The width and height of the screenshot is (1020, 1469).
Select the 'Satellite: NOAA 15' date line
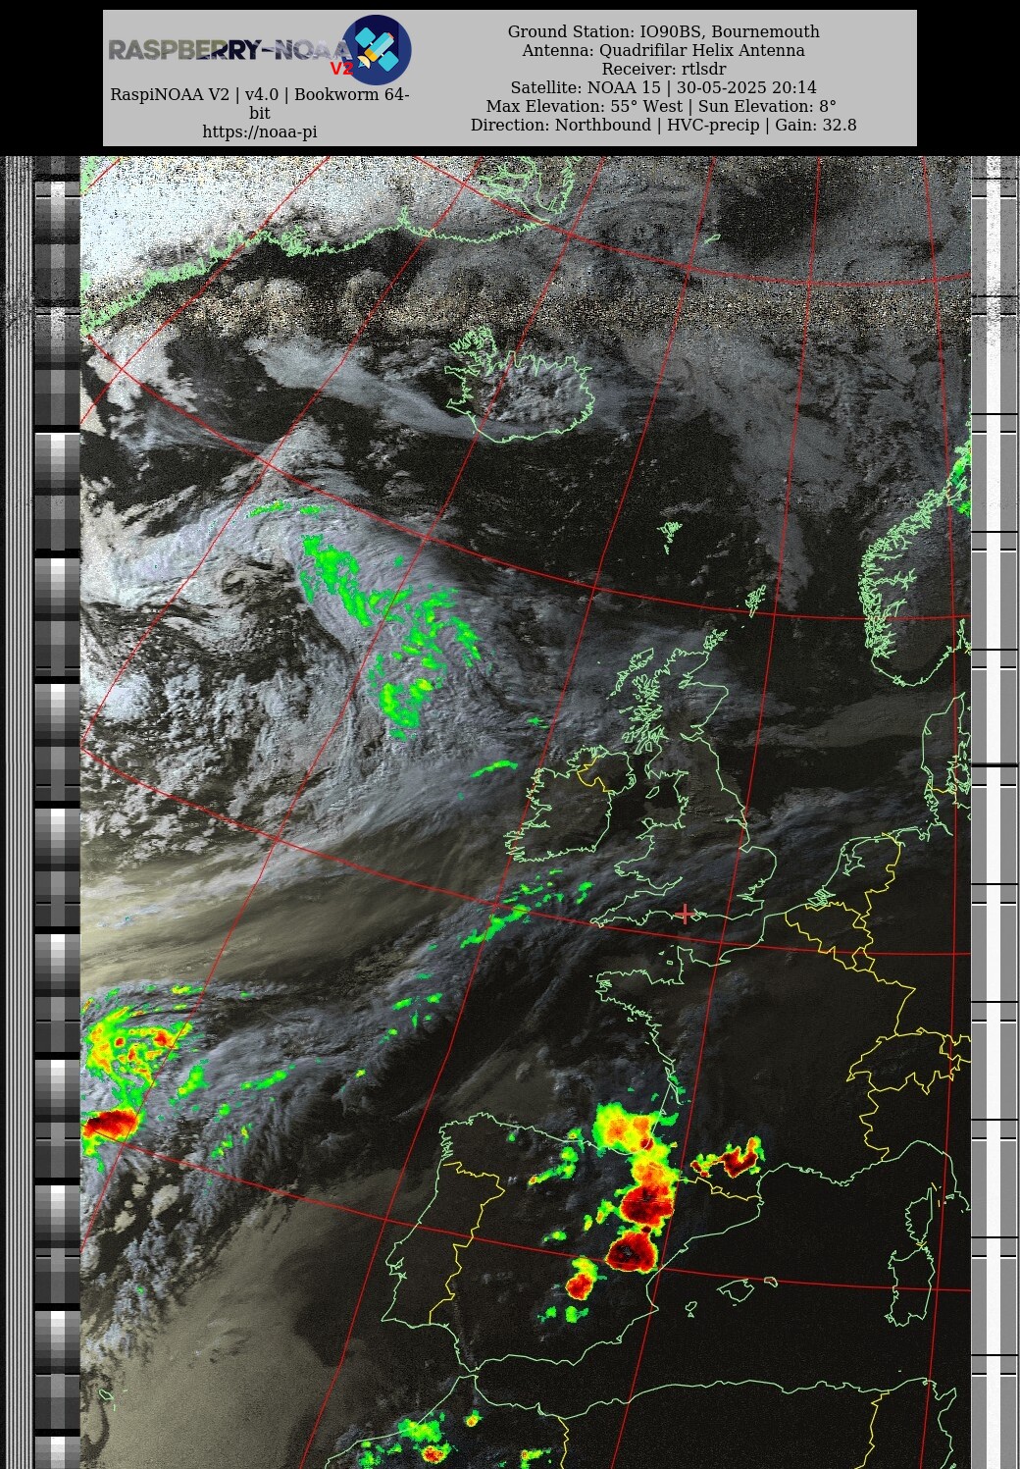(x=664, y=87)
